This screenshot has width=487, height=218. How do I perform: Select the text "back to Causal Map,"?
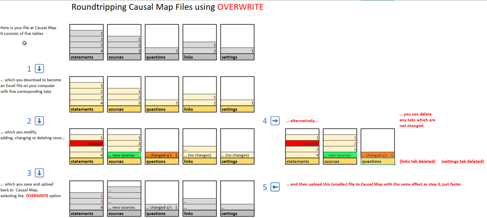19,190
